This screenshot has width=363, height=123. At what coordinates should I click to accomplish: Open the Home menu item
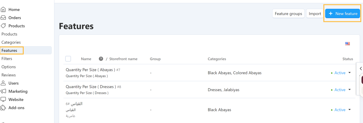pyautogui.click(x=14, y=10)
